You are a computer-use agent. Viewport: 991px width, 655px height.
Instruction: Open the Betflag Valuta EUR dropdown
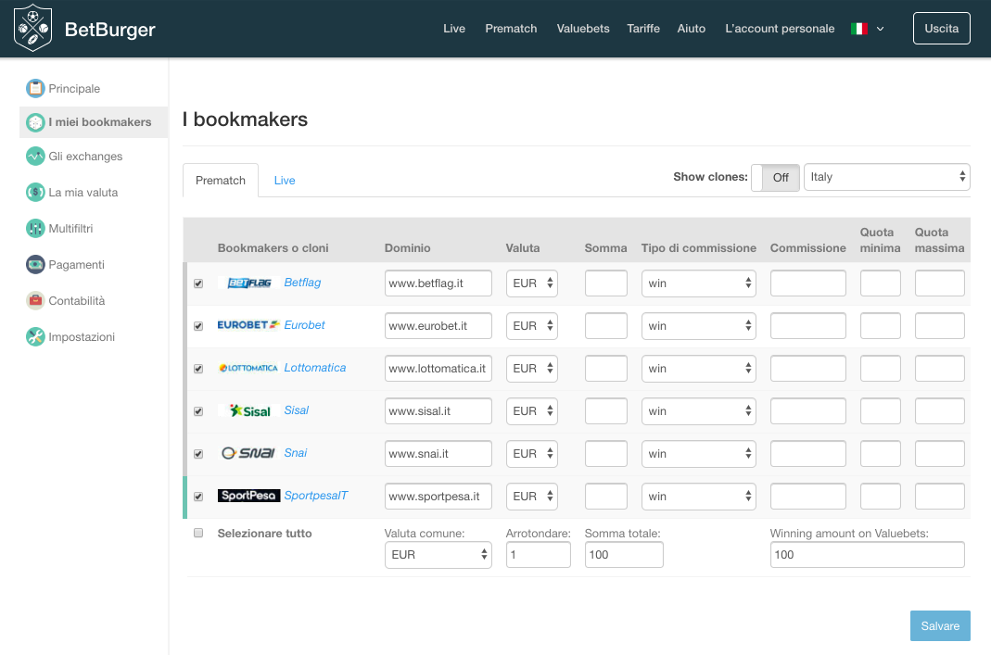click(x=531, y=283)
